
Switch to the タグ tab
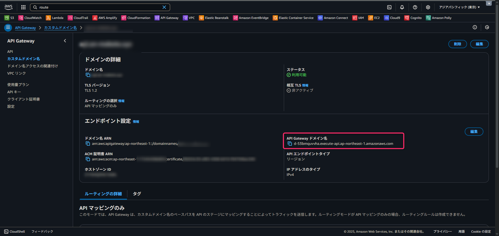coord(137,194)
